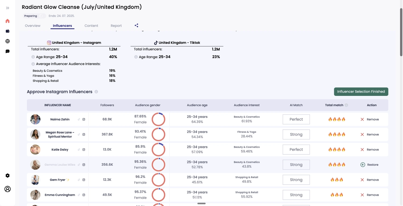Click the Tiktok Age Range info icon
Screen dimensions: 403x206
[136, 57]
